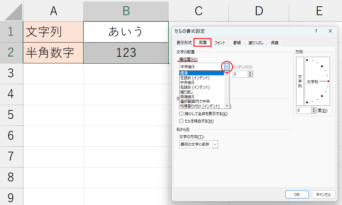Screen dimensions: 342x205
Task: Click the dialog help question mark icon
Action: pos(316,31)
